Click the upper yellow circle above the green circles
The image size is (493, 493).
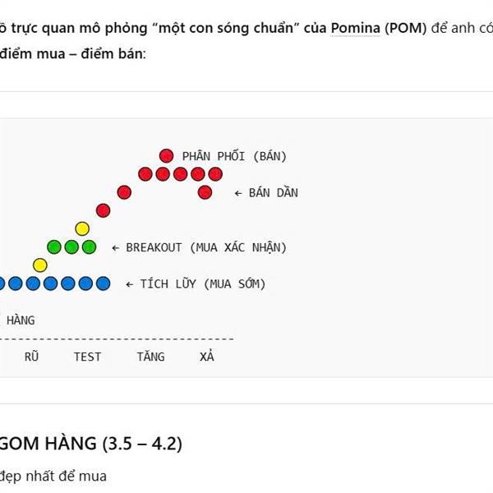pyautogui.click(x=82, y=228)
